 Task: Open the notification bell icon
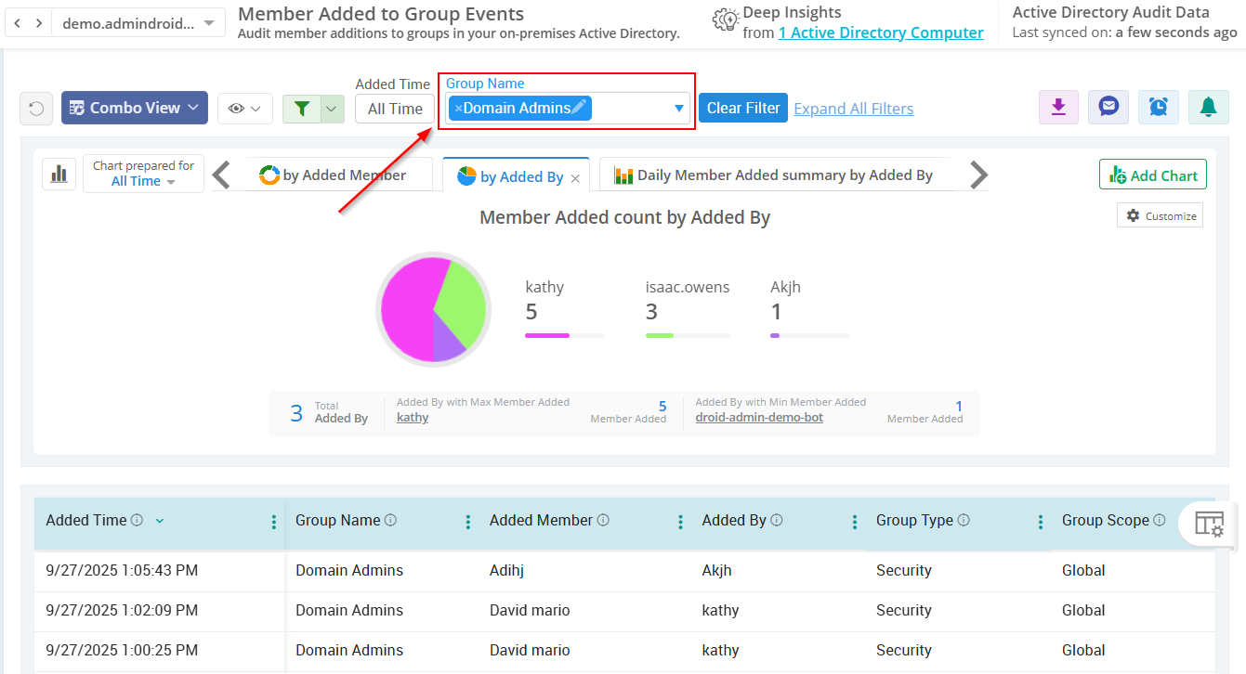(x=1207, y=108)
